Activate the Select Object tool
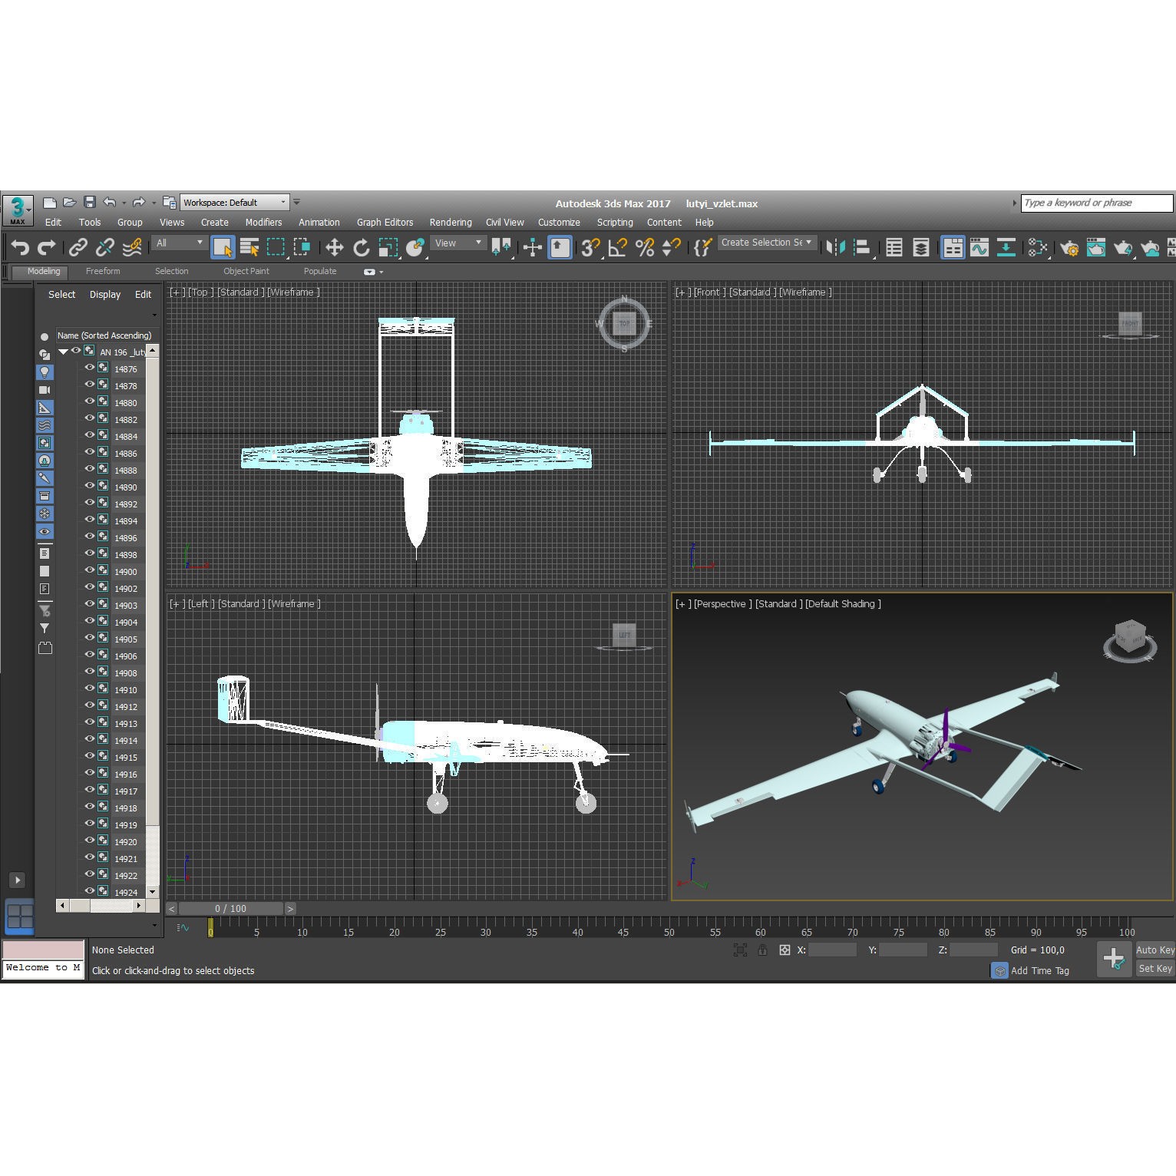 (223, 247)
